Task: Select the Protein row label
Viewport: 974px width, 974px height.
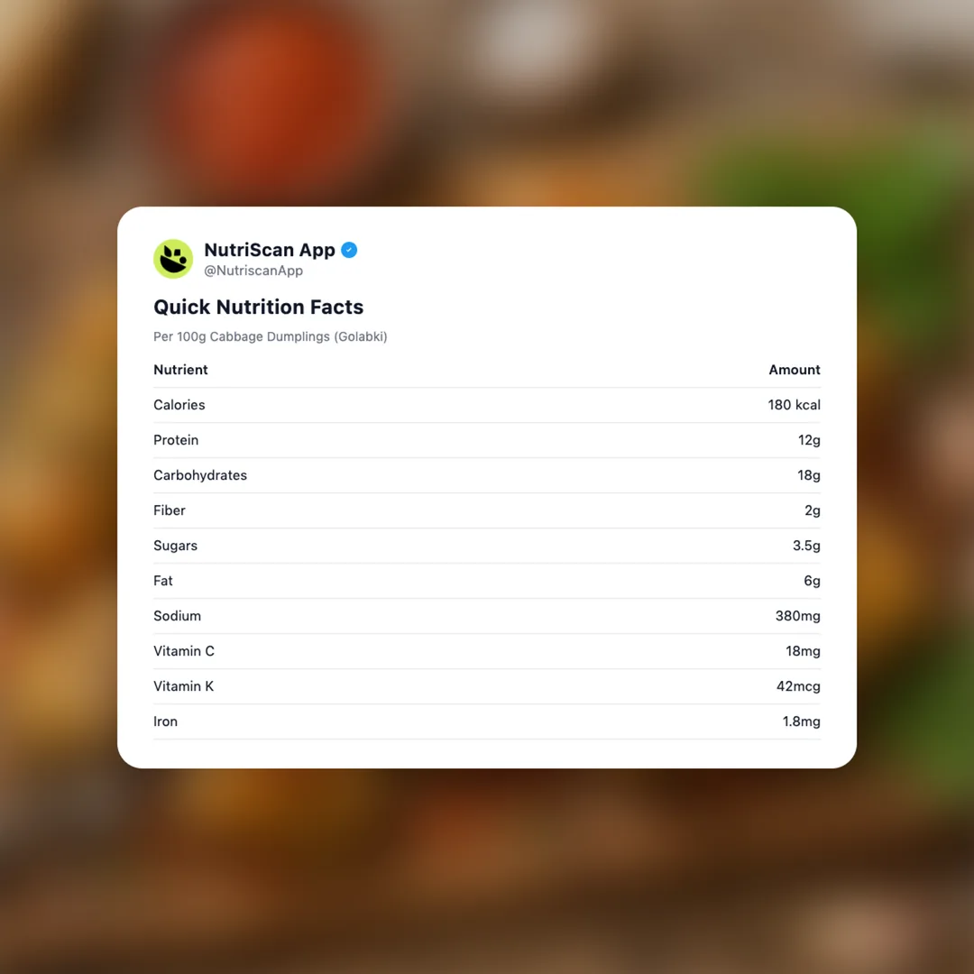Action: point(176,440)
